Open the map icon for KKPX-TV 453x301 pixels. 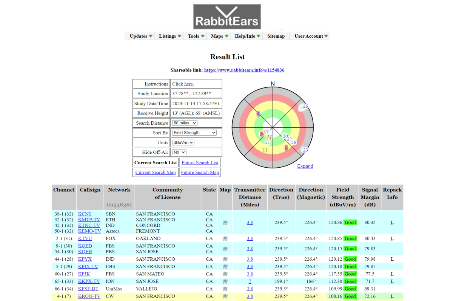(x=225, y=281)
